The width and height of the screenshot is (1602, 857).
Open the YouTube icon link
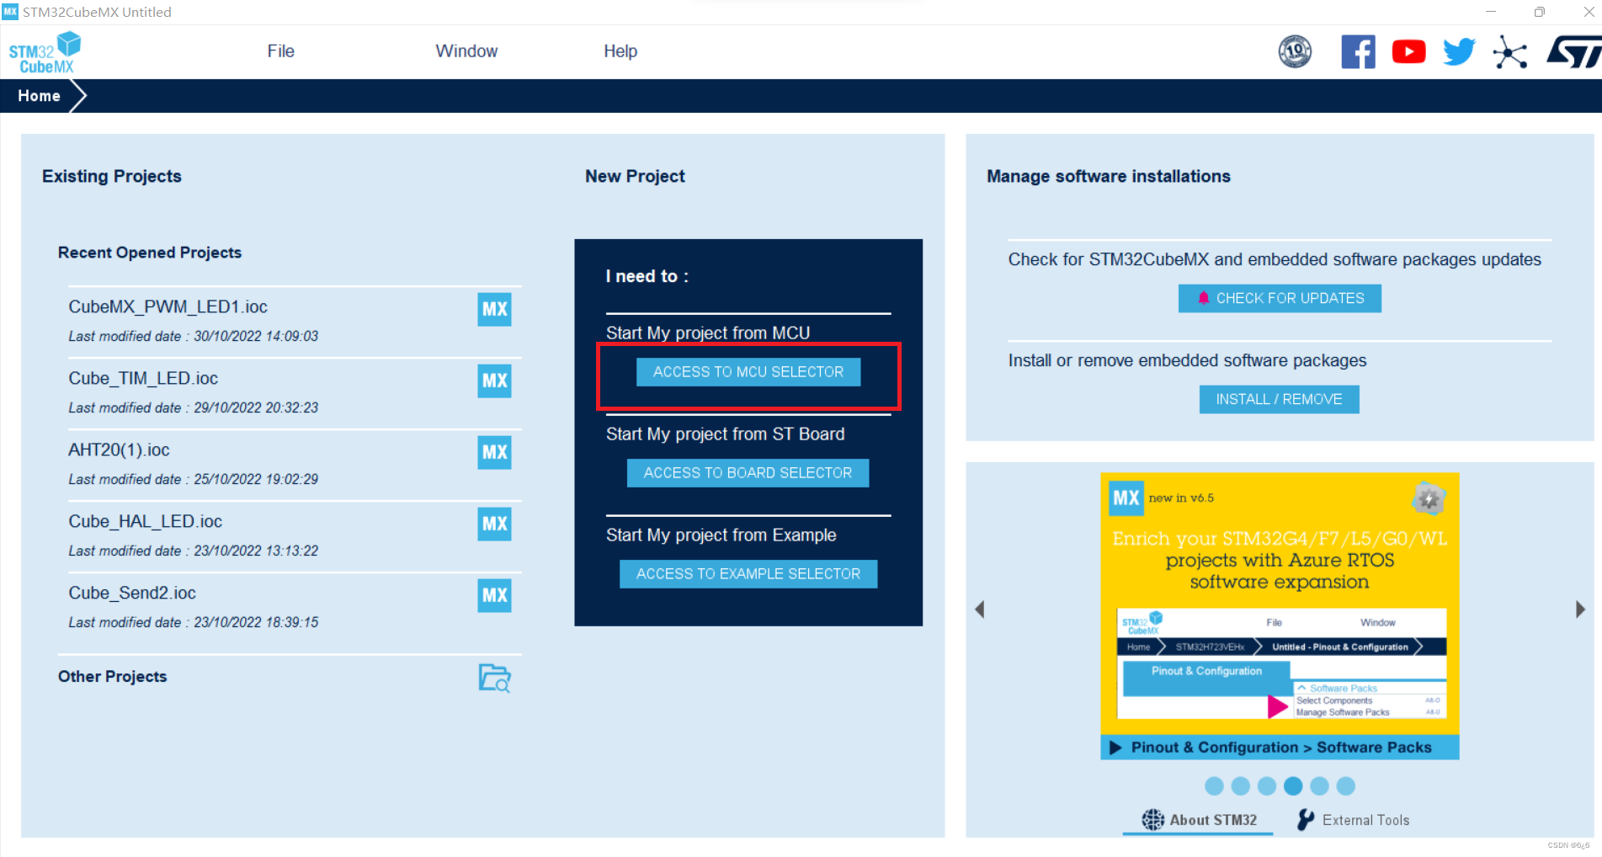coord(1408,52)
